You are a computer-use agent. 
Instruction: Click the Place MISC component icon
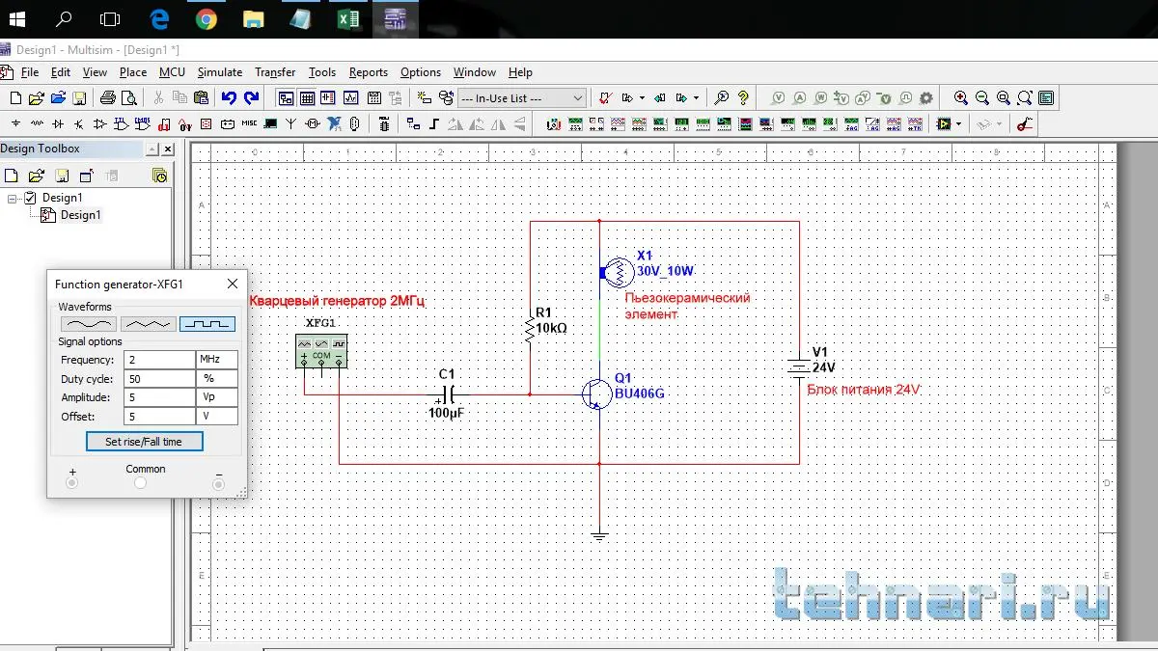249,124
